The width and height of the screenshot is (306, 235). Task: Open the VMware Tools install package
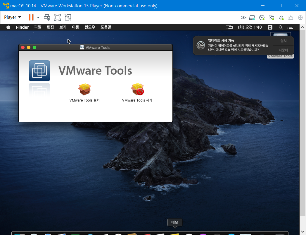pos(84,89)
